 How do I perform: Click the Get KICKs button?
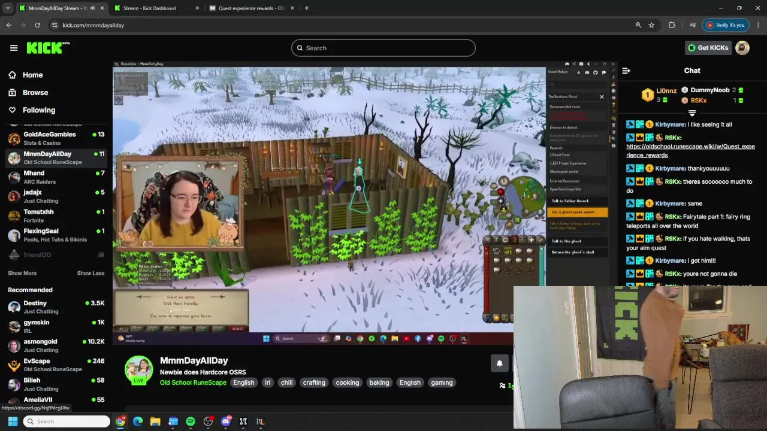point(708,48)
